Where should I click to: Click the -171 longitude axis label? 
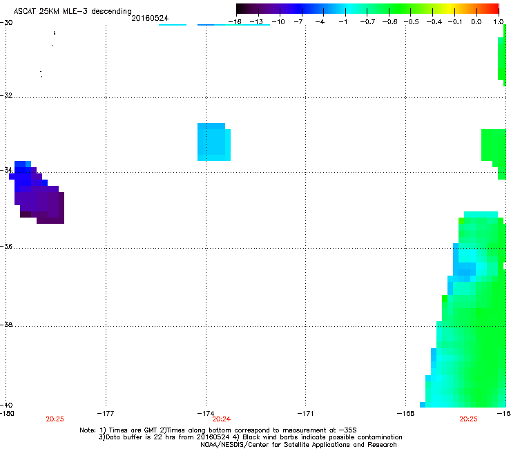pos(305,414)
